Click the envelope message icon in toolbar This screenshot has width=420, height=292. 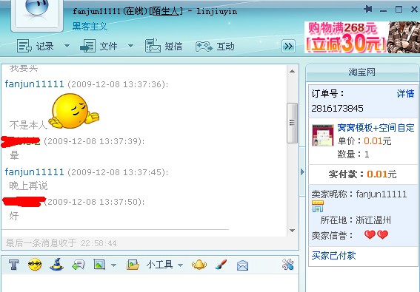click(x=242, y=265)
